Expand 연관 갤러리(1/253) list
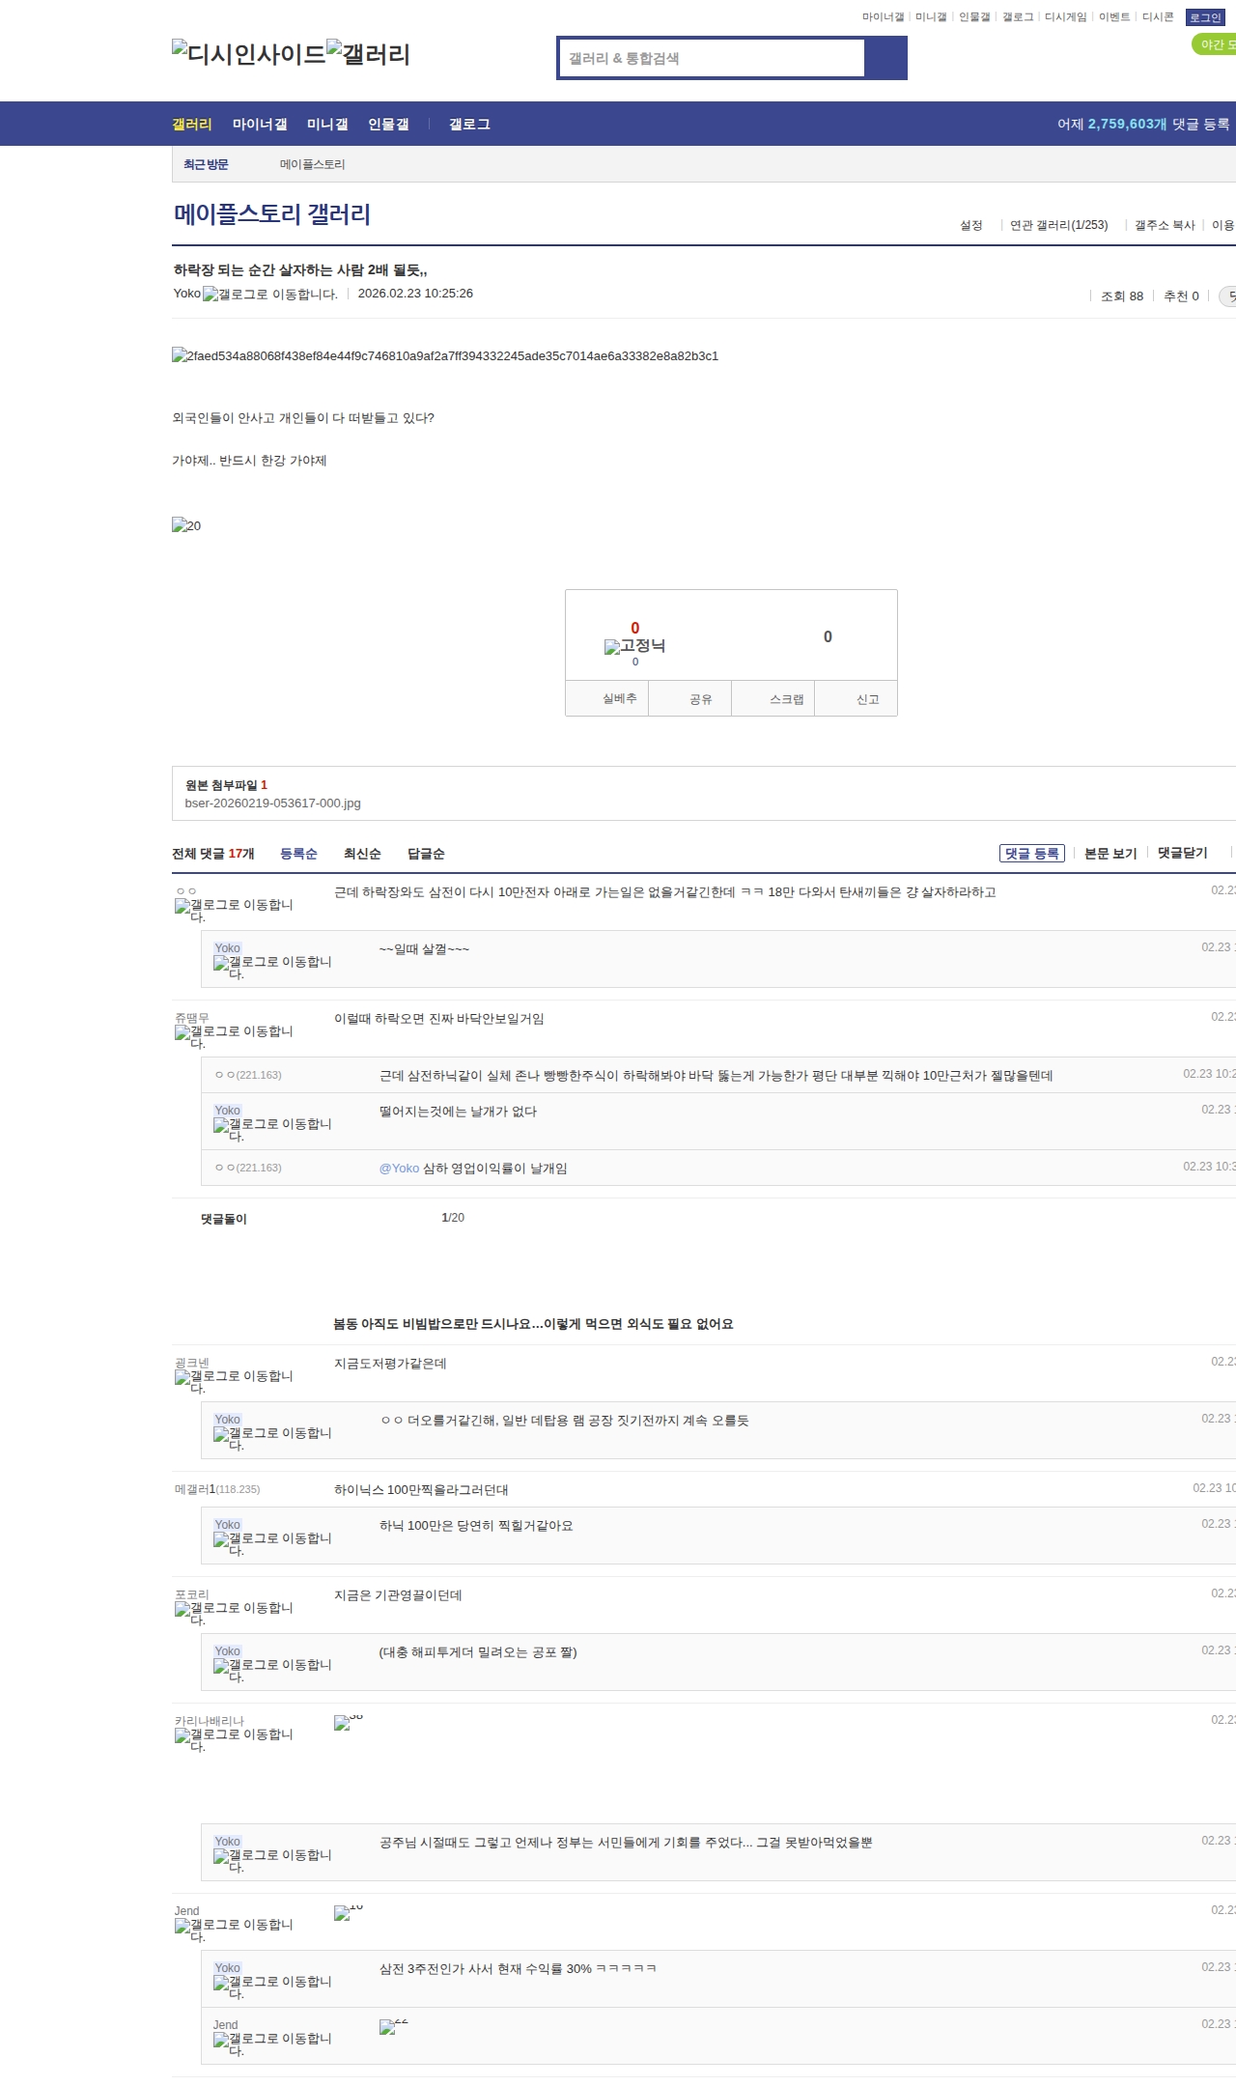 click(1058, 225)
